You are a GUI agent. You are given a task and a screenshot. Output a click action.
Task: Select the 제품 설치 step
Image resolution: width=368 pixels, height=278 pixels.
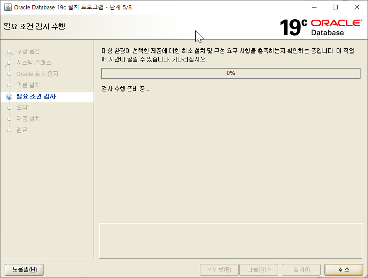click(28, 119)
